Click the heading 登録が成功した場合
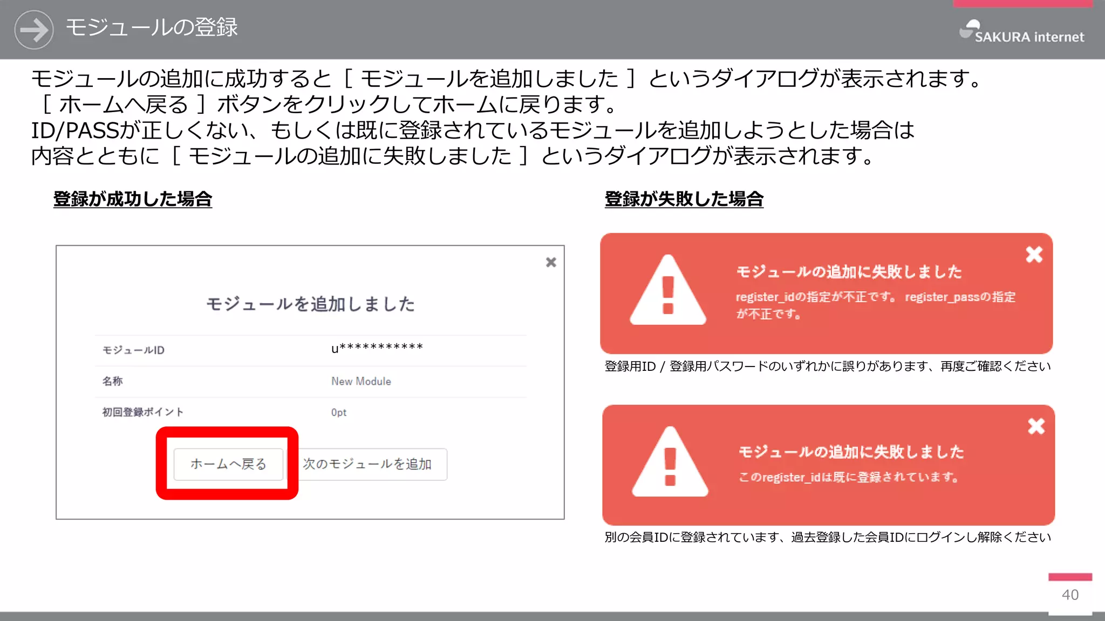 click(133, 199)
